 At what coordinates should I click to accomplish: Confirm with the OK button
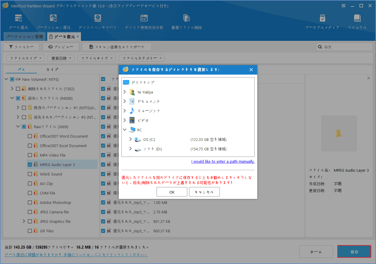tap(172, 192)
